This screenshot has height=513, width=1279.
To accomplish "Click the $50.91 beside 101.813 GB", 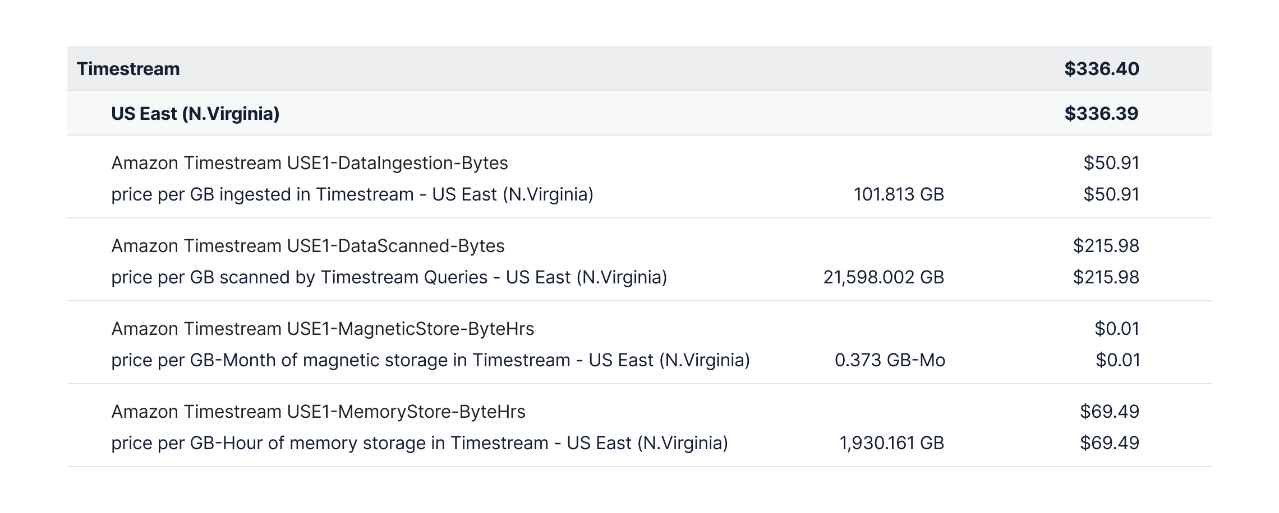I will (1111, 194).
